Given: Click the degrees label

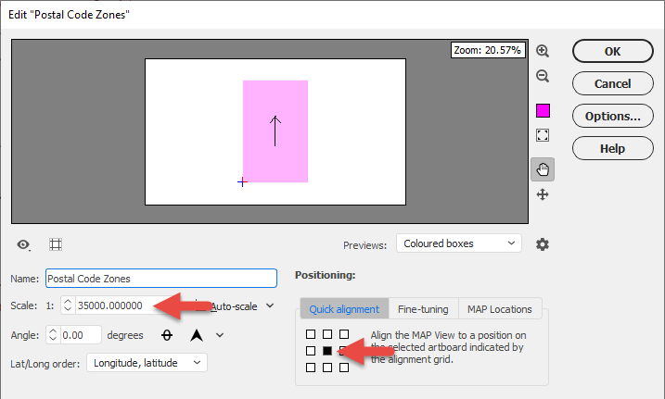Looking at the screenshot, I should [125, 335].
